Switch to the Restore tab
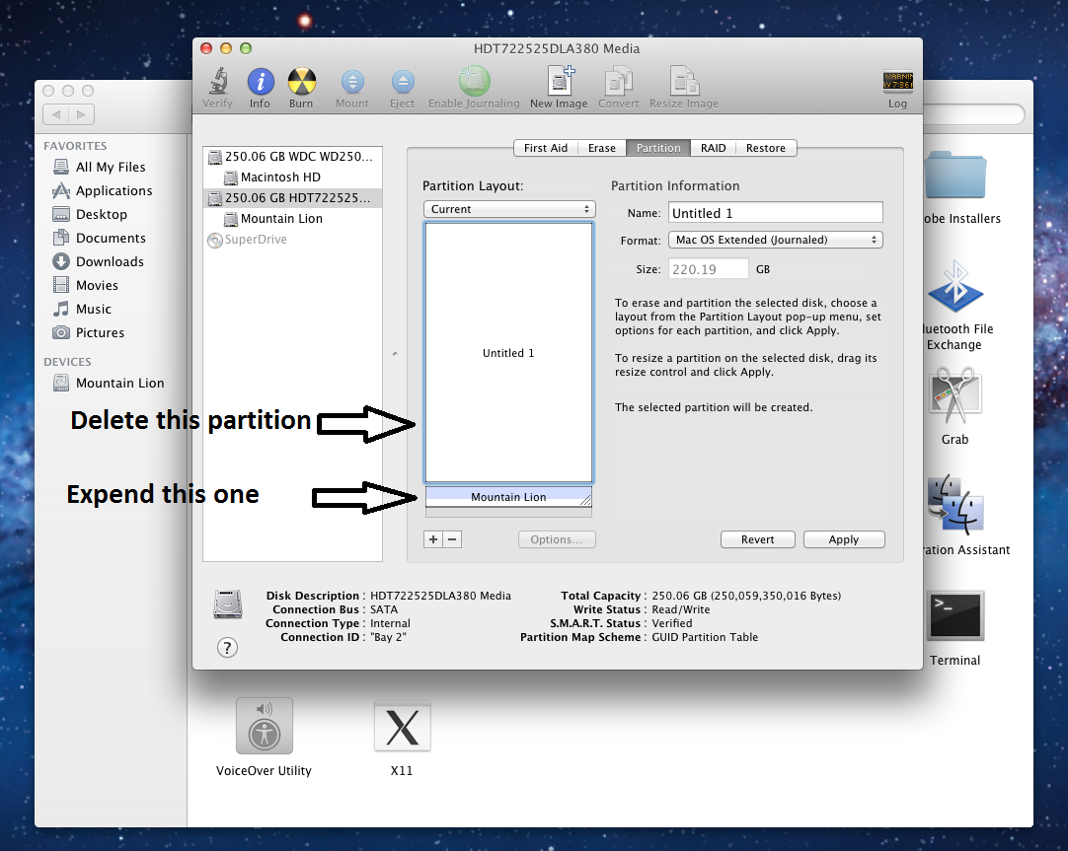Viewport: 1068px width, 851px height. (766, 148)
